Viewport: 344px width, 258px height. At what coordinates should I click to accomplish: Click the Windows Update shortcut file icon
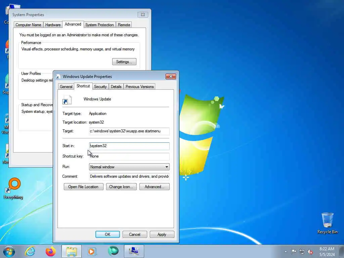tap(67, 100)
